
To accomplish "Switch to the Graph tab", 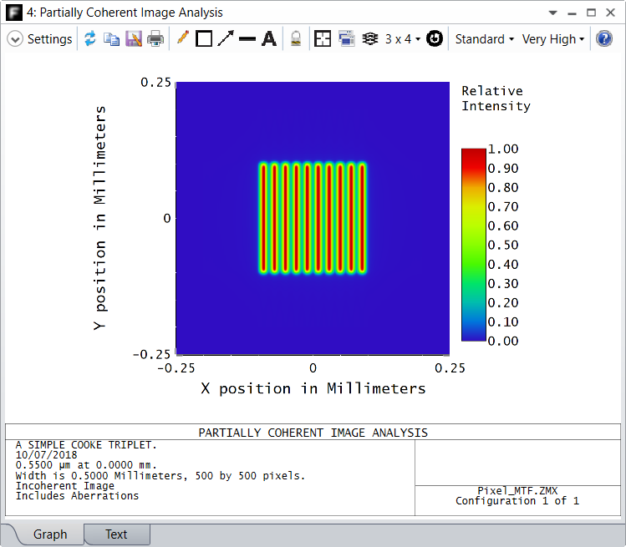I will 50,534.
